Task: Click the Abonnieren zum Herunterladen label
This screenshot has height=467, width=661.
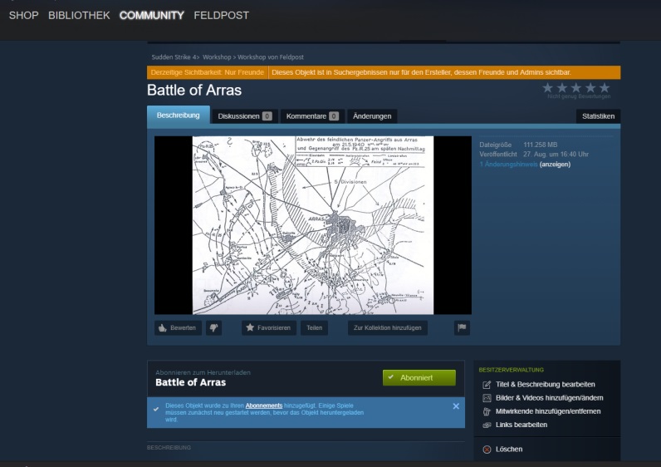Action: [x=203, y=372]
